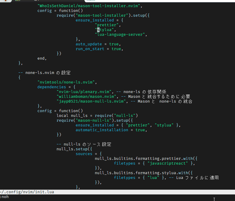Click 'ensure_installed = {' in mason-tool-installer setup
This screenshot has height=201, width=235.
pos(99,20)
